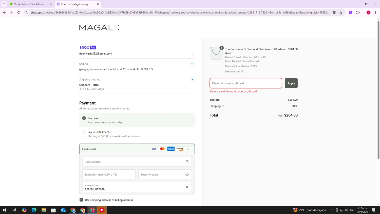Open the tab search dropdown
This screenshot has width=380, height=214.
(x=4, y=4)
